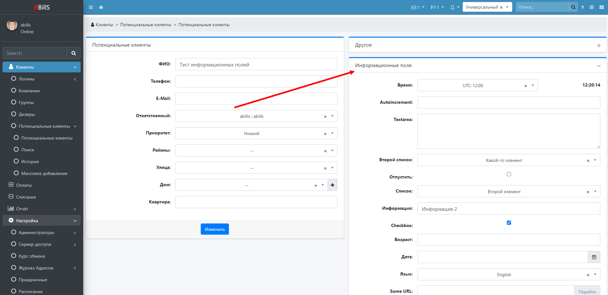Open Компании in sidebar menu
Screen dimensions: 608x295
[29, 91]
